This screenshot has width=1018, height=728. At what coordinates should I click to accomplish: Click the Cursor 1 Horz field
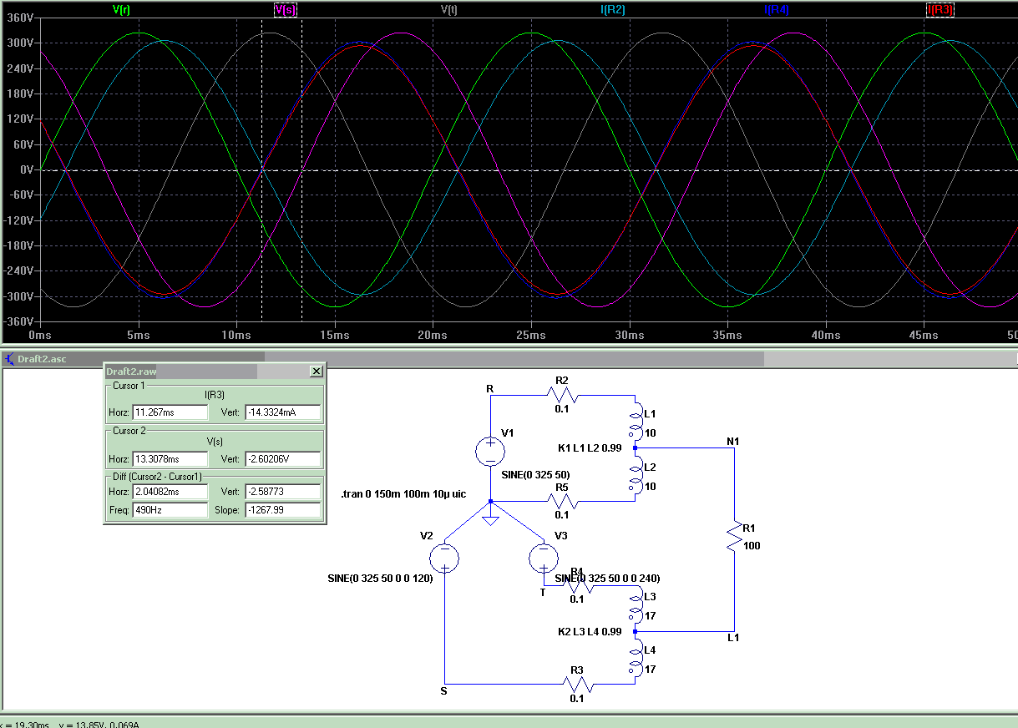tap(170, 412)
